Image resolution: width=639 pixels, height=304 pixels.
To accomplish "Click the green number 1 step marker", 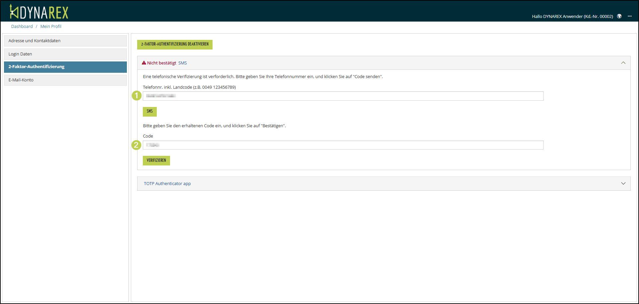I will pyautogui.click(x=137, y=96).
